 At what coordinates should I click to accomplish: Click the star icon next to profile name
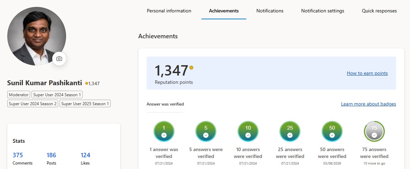pos(86,83)
